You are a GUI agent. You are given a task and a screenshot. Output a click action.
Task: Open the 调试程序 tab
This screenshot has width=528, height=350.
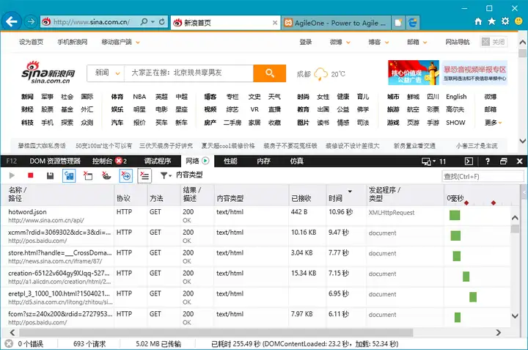coord(158,161)
